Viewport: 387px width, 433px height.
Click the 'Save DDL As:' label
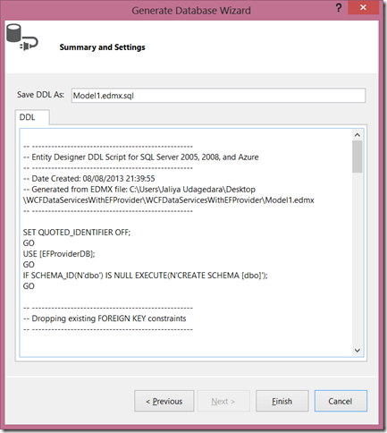point(40,95)
